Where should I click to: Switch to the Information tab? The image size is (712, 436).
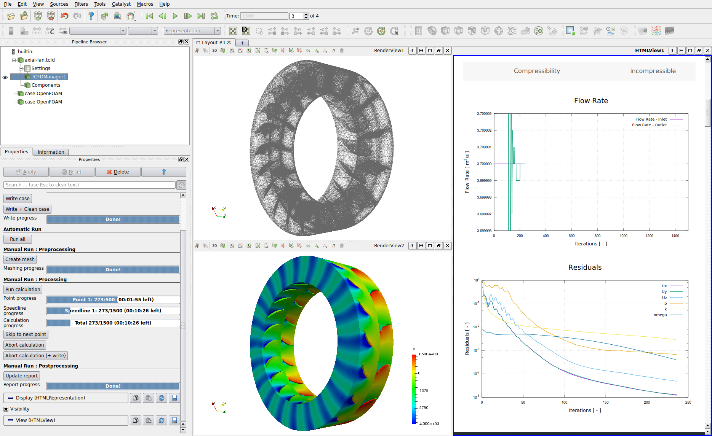pos(51,152)
